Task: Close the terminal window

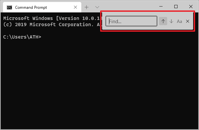Action: (x=191, y=7)
